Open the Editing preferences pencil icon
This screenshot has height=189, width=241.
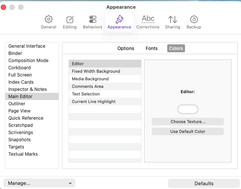point(70,20)
